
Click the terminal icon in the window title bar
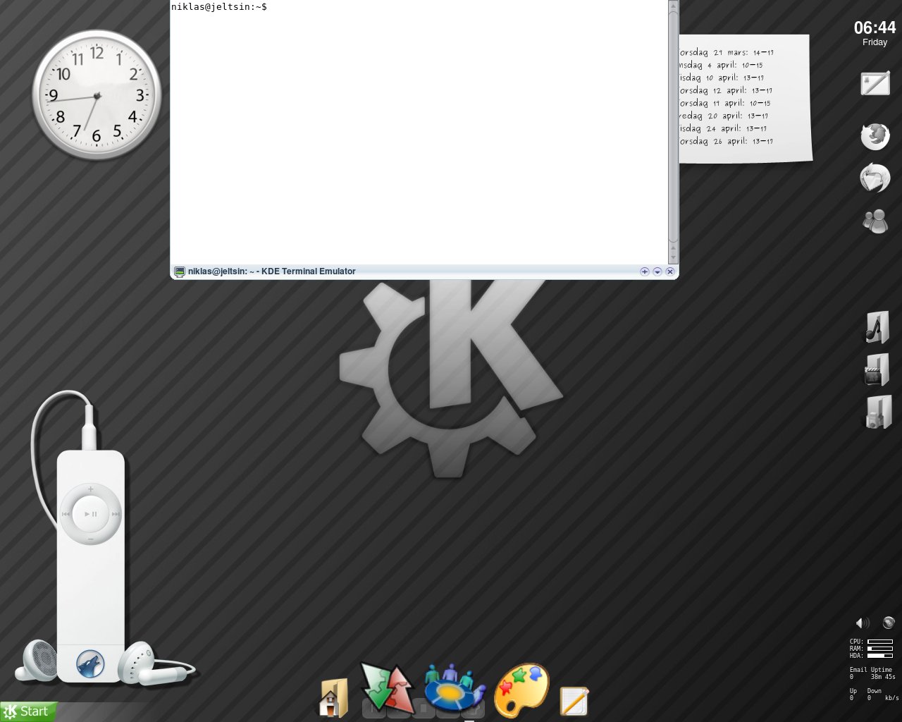[179, 271]
